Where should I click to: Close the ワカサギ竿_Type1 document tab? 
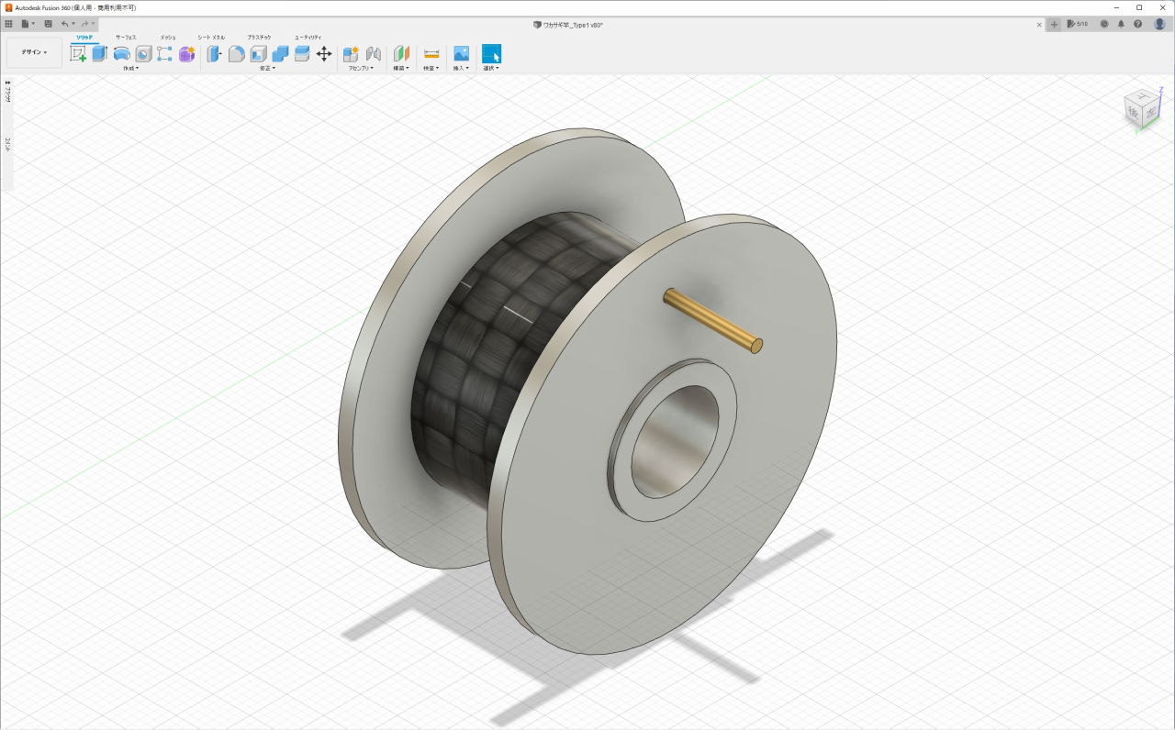(x=1039, y=25)
